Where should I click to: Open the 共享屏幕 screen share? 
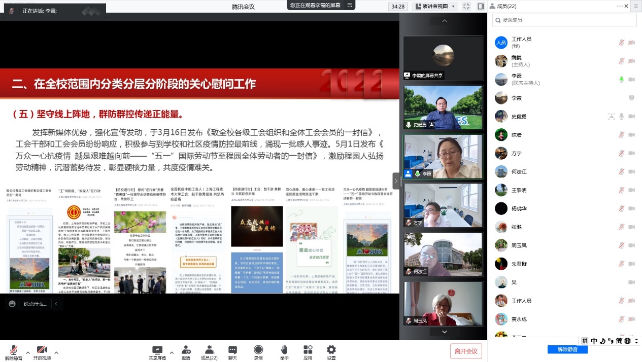(157, 350)
